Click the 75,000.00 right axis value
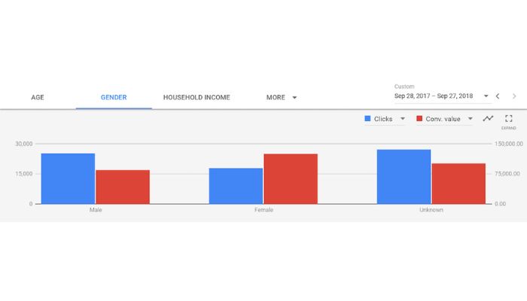Viewport: 527px width, 301px height. [507, 174]
